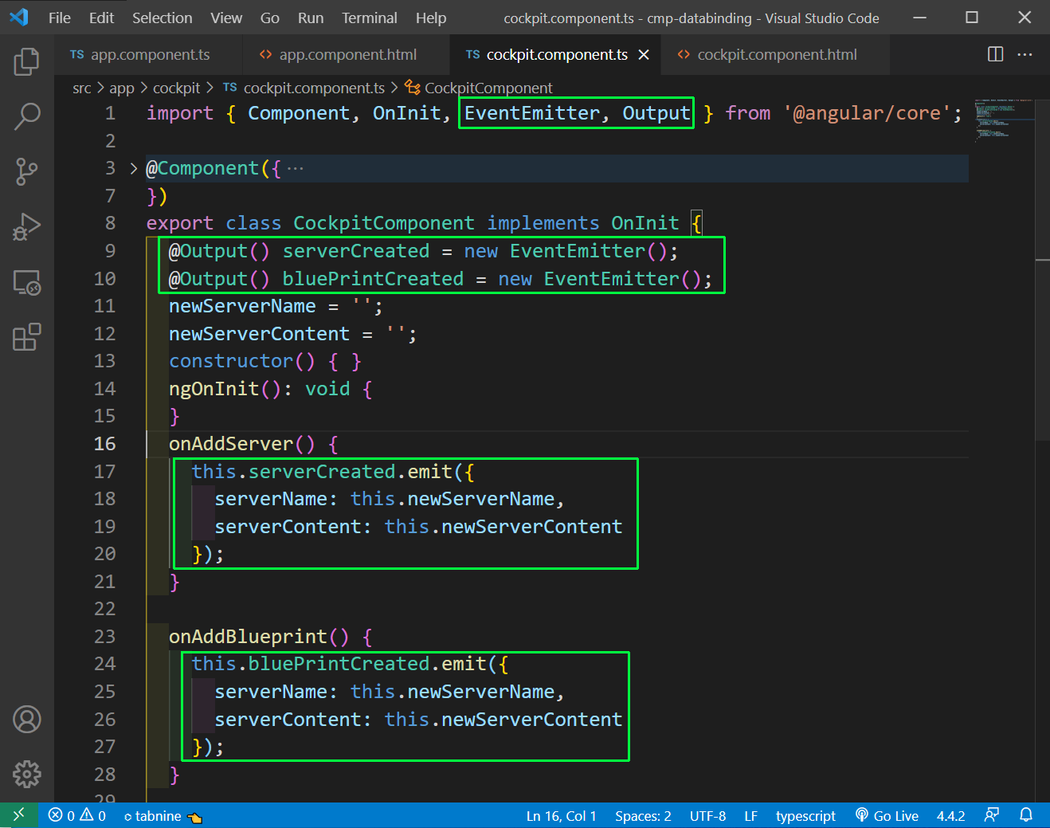Close the cockpit.component.ts tab

(644, 54)
